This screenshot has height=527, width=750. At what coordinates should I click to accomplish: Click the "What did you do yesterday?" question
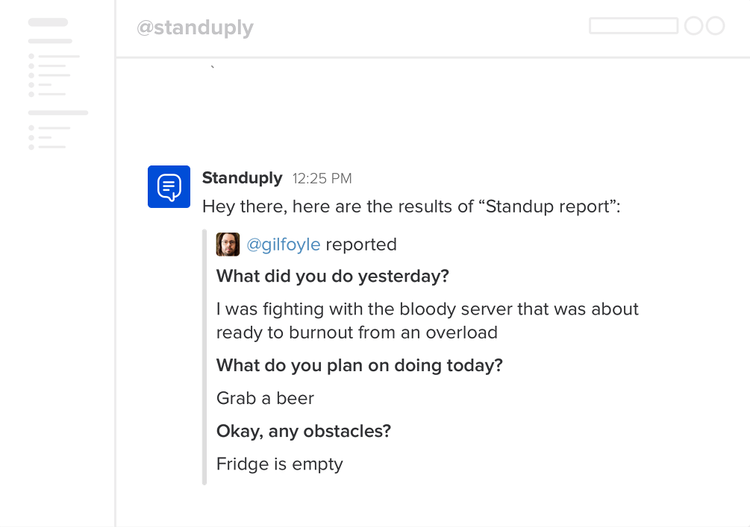[x=332, y=277]
